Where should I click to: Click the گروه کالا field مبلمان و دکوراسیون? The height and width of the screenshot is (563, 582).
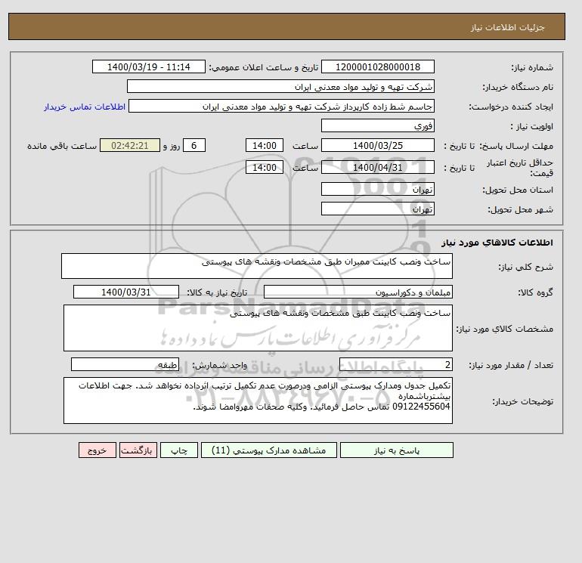358,292
